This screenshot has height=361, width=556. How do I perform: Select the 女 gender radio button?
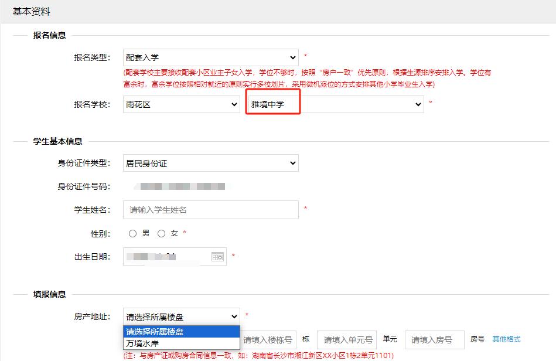click(162, 233)
